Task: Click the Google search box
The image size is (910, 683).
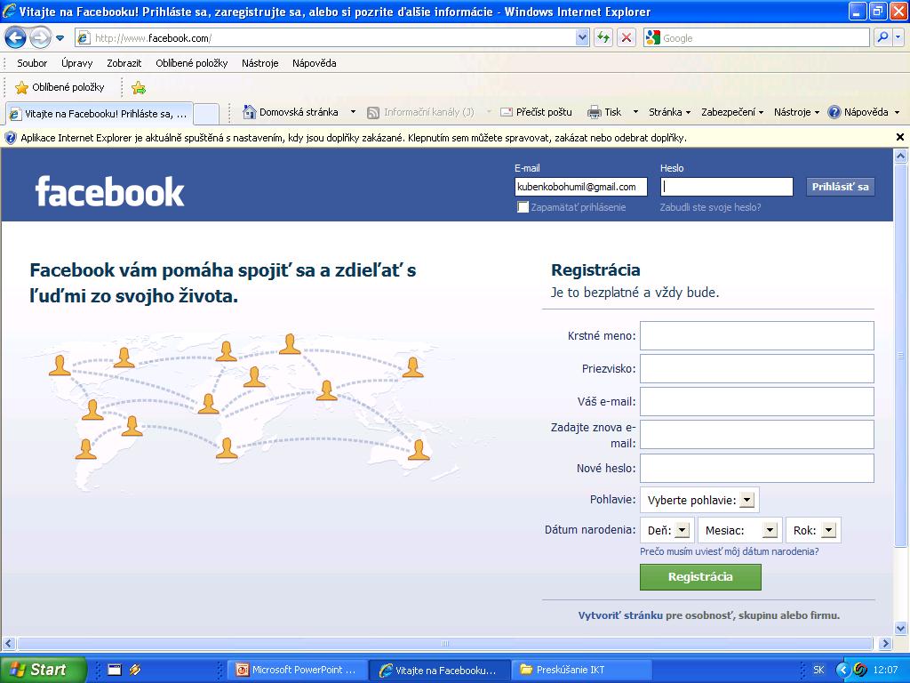Action: pos(757,38)
